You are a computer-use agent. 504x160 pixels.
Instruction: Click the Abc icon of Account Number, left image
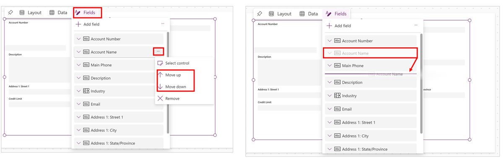pyautogui.click(x=86, y=39)
